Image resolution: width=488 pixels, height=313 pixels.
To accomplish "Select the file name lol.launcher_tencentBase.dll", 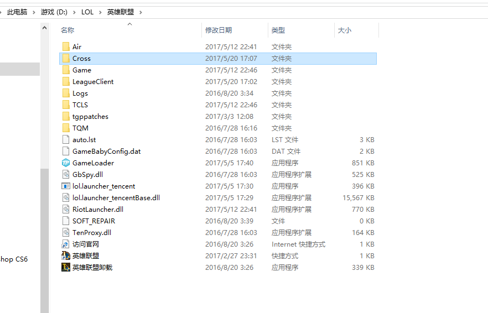I will (116, 198).
